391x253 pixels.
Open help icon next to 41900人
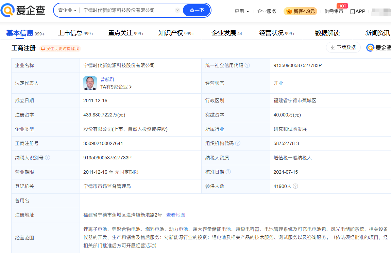coord(295,186)
